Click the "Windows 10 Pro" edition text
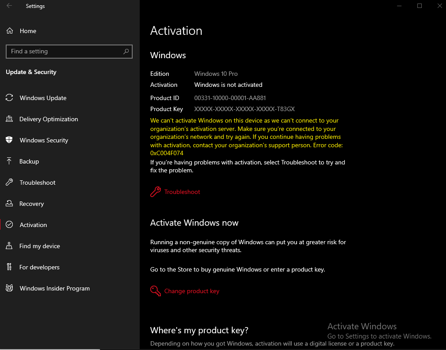Image resolution: width=446 pixels, height=350 pixels. tap(216, 74)
